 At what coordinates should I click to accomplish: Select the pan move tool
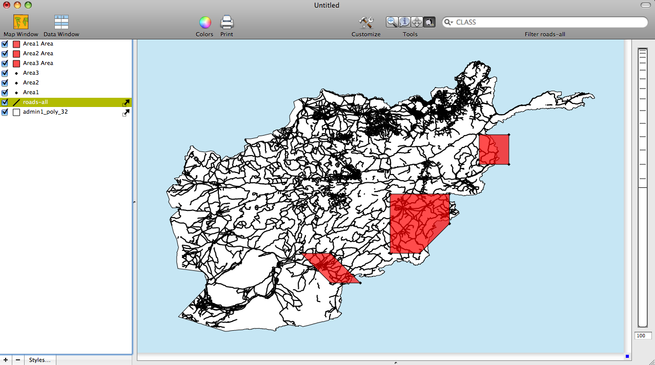(x=417, y=22)
